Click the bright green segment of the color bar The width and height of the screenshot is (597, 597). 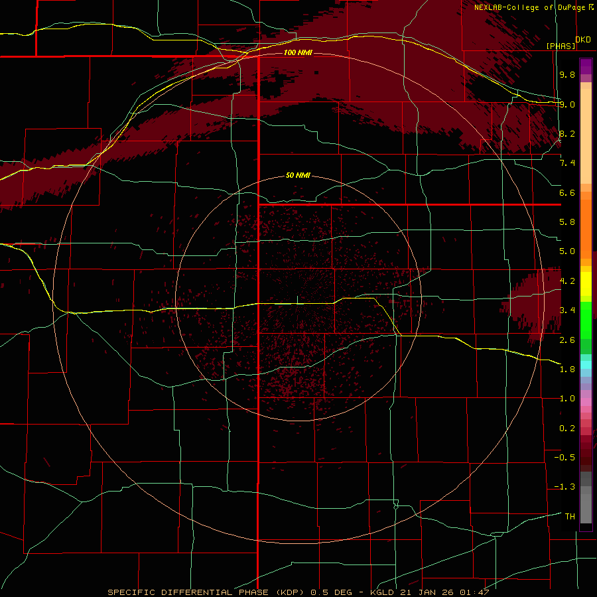tap(586, 322)
